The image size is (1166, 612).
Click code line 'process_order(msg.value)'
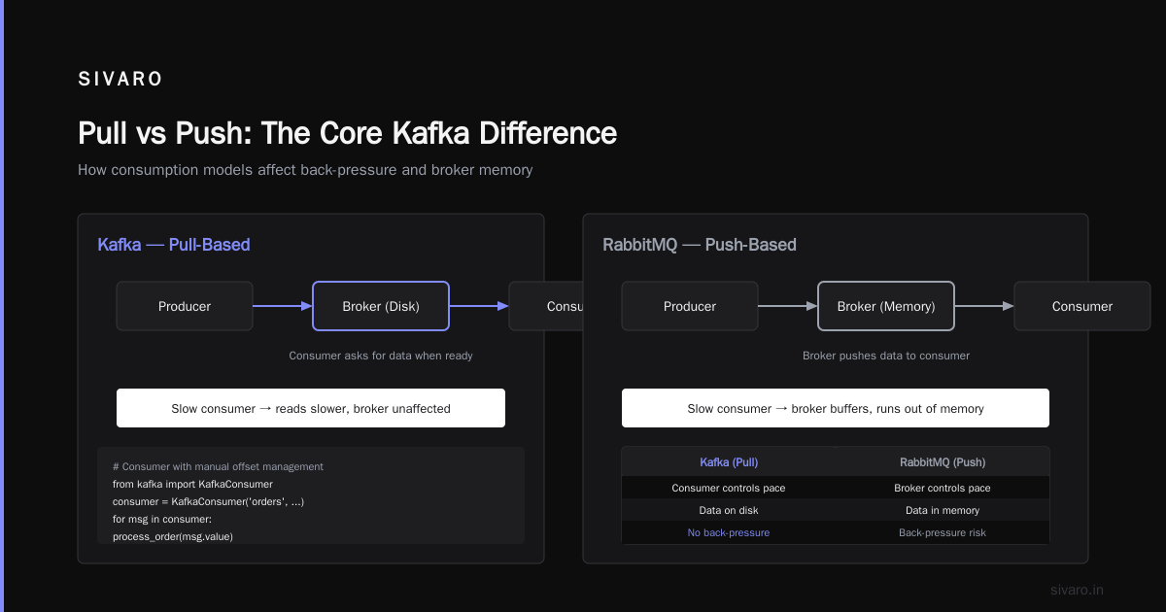click(x=173, y=536)
